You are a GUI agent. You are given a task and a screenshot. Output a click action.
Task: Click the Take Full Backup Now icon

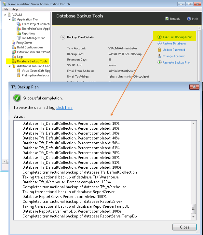tap(159, 37)
